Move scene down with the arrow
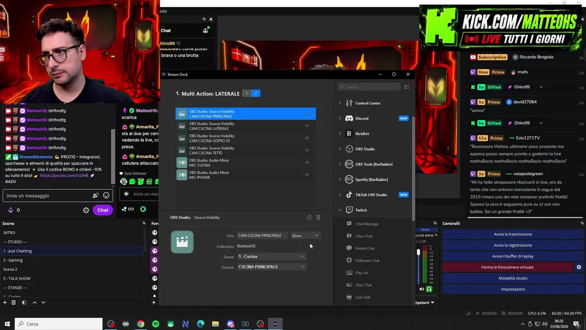Viewport: 586px width, 330px height. (43, 302)
